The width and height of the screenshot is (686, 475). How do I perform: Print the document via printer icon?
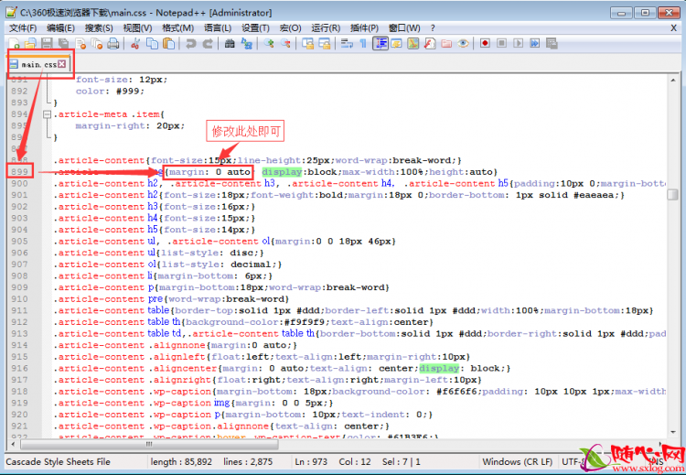pyautogui.click(x=113, y=43)
